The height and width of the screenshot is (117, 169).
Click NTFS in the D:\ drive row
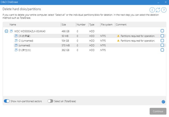click(x=103, y=50)
